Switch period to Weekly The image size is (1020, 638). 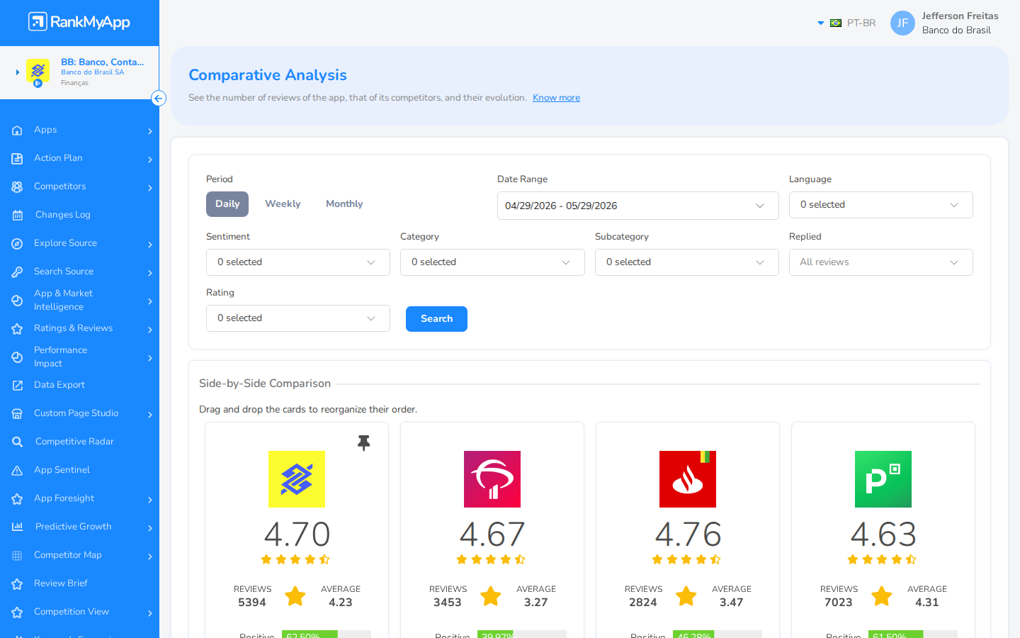click(x=283, y=204)
